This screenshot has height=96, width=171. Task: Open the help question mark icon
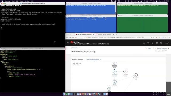[161, 43]
